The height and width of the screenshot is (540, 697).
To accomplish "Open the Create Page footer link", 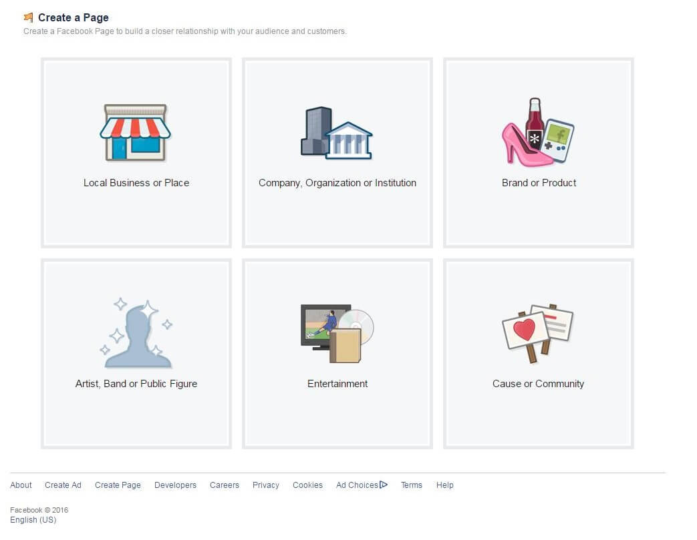I will (118, 485).
